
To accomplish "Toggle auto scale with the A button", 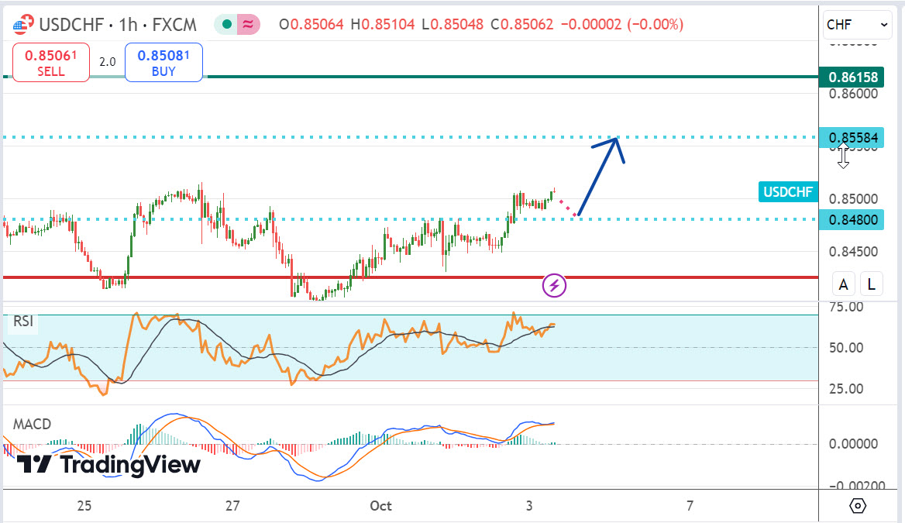I will pyautogui.click(x=844, y=284).
